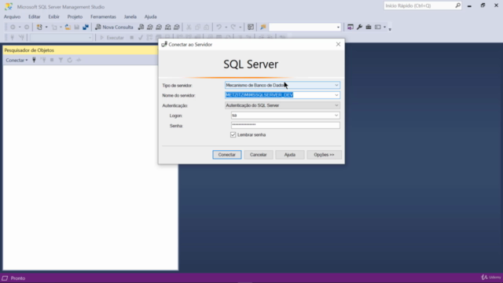Click the Analysis Services MDX Query icon
Image resolution: width=503 pixels, height=283 pixels.
click(x=150, y=28)
